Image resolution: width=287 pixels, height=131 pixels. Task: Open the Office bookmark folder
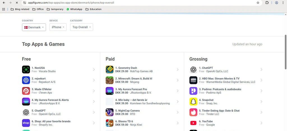point(38,9)
